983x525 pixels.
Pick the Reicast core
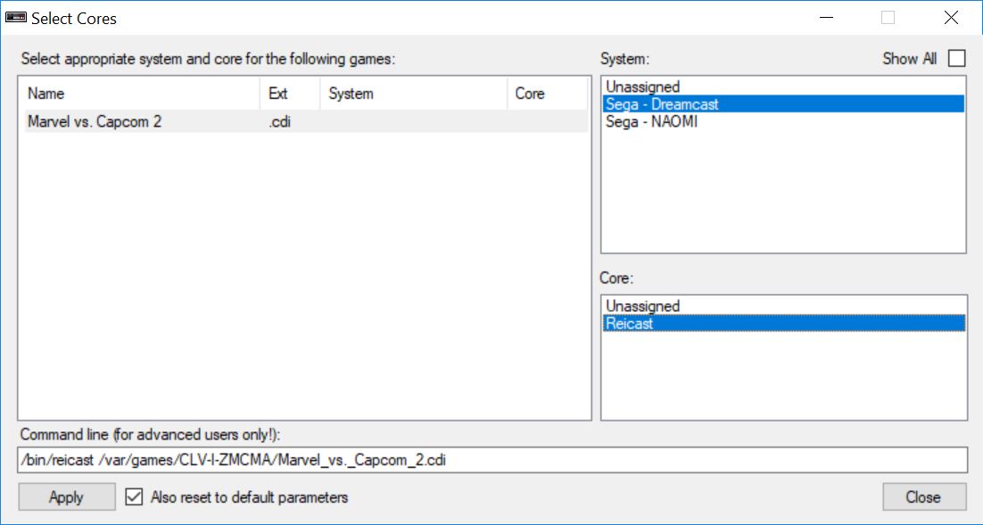(783, 324)
